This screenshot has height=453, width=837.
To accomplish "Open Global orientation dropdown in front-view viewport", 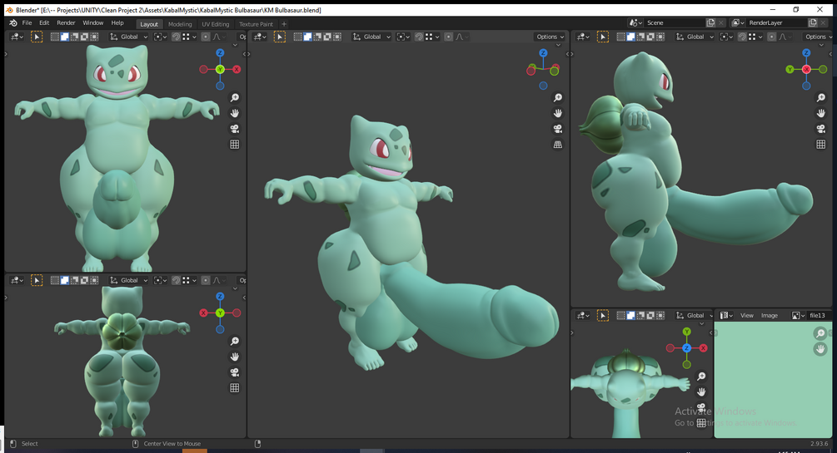I will pos(129,37).
